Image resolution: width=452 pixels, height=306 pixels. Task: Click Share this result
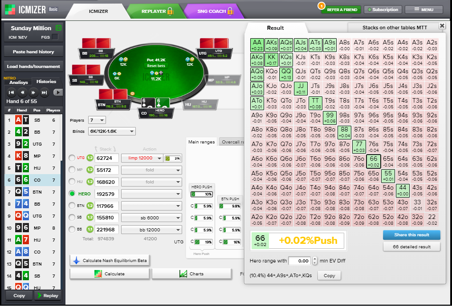tap(411, 235)
